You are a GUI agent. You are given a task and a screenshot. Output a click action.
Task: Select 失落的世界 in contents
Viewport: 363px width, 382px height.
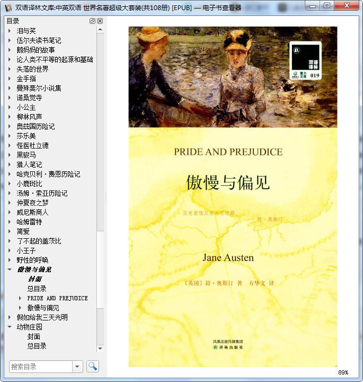[32, 69]
